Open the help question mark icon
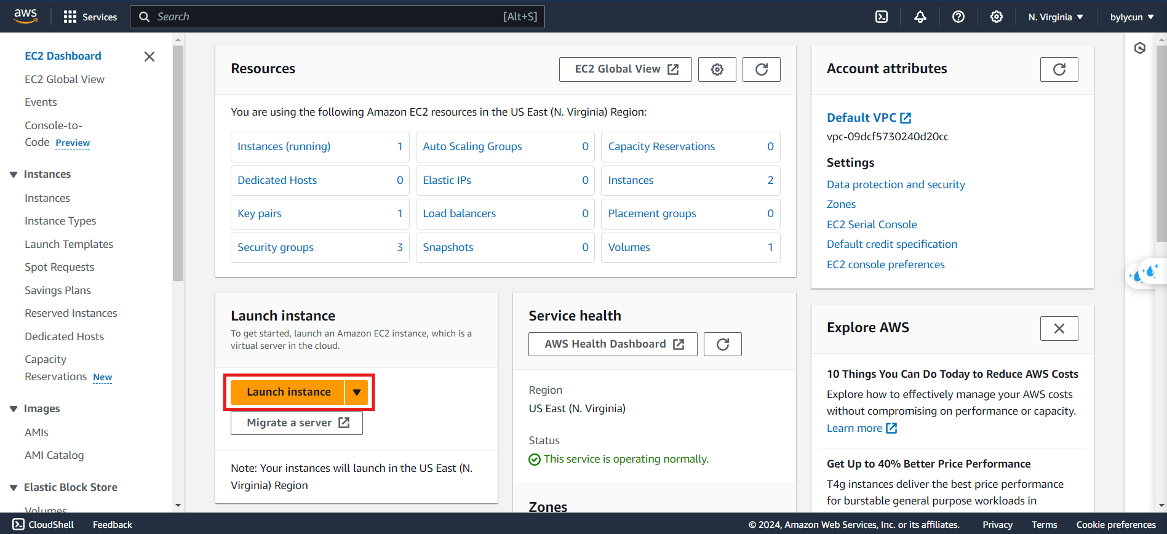 (958, 17)
